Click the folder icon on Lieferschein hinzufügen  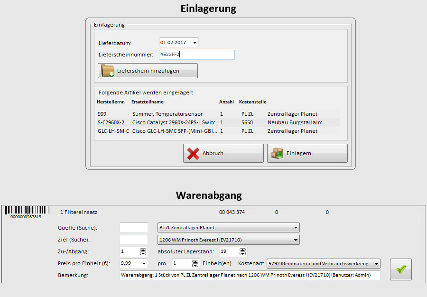coord(107,71)
